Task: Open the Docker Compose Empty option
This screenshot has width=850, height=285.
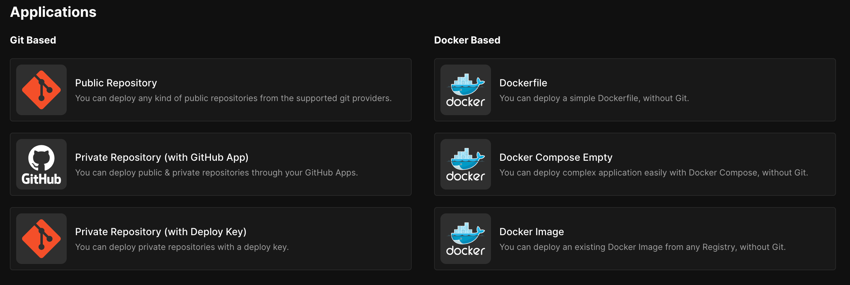Action: coord(556,157)
